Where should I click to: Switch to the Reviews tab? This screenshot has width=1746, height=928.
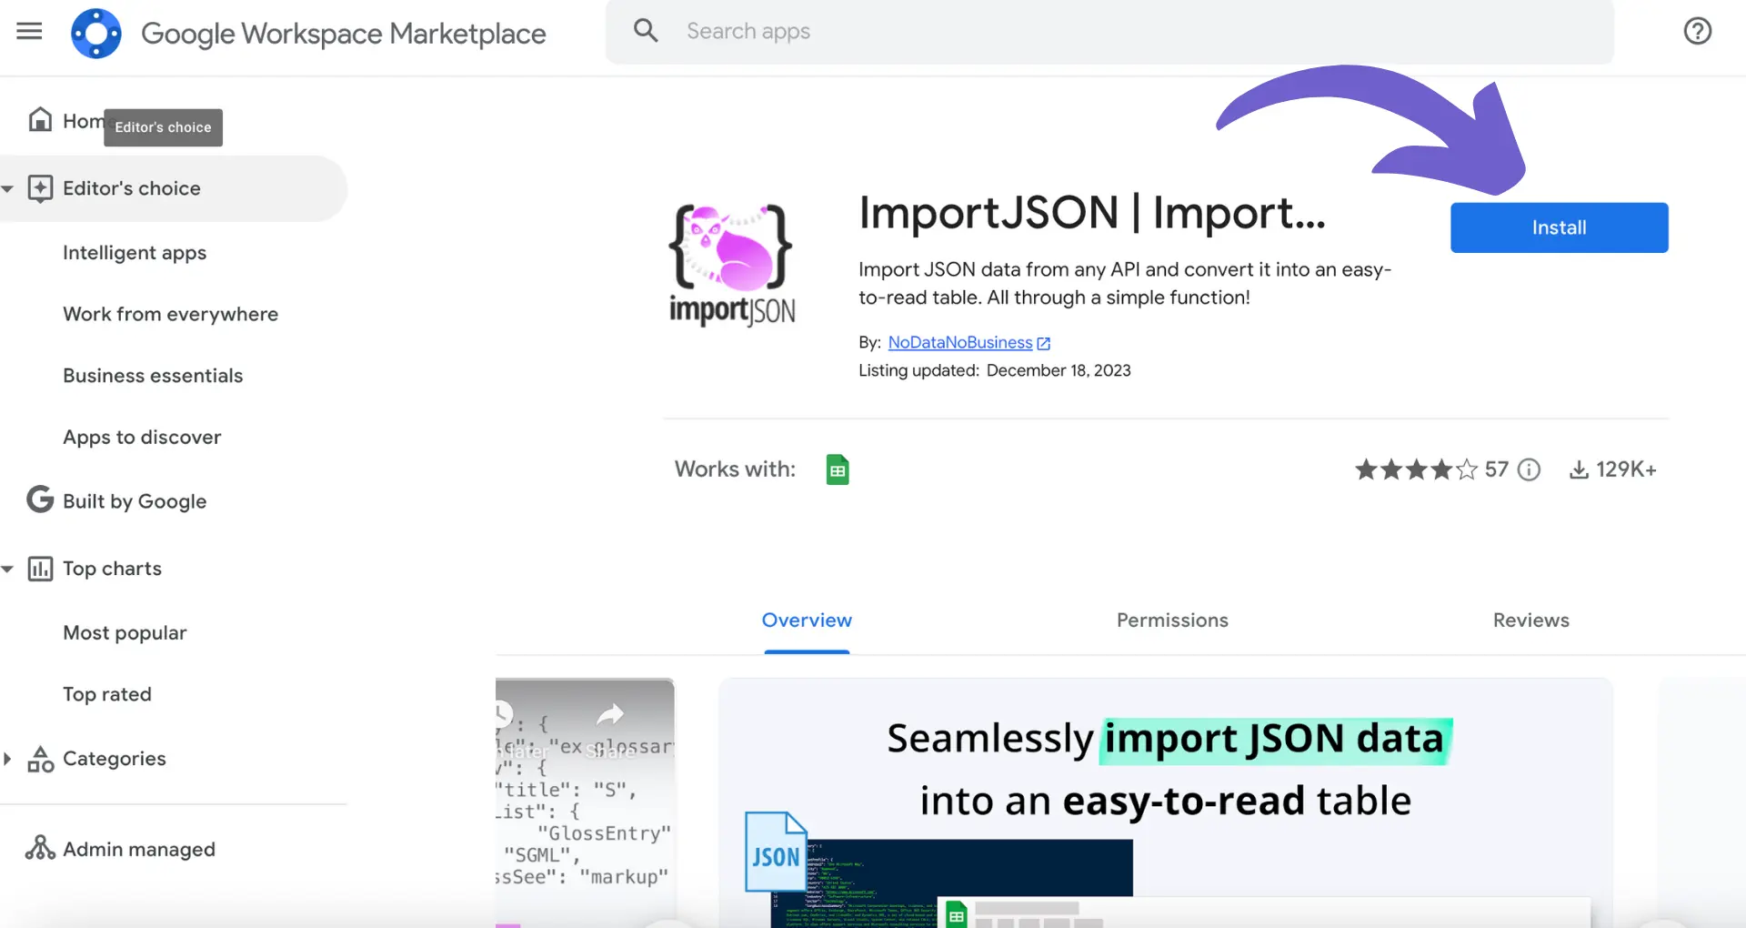(x=1530, y=620)
